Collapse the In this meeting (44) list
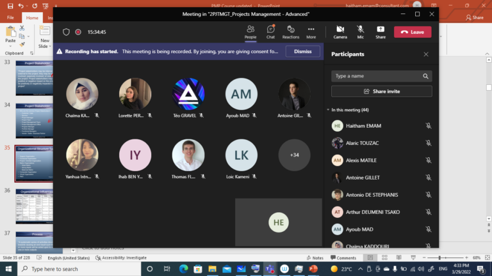This screenshot has height=276, width=492. 328,110
